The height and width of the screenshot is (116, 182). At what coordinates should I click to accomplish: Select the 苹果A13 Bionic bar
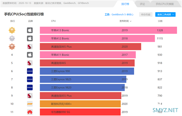pos(108,30)
